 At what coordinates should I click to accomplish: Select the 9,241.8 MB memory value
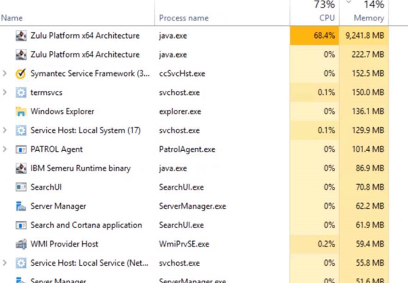[x=364, y=36]
